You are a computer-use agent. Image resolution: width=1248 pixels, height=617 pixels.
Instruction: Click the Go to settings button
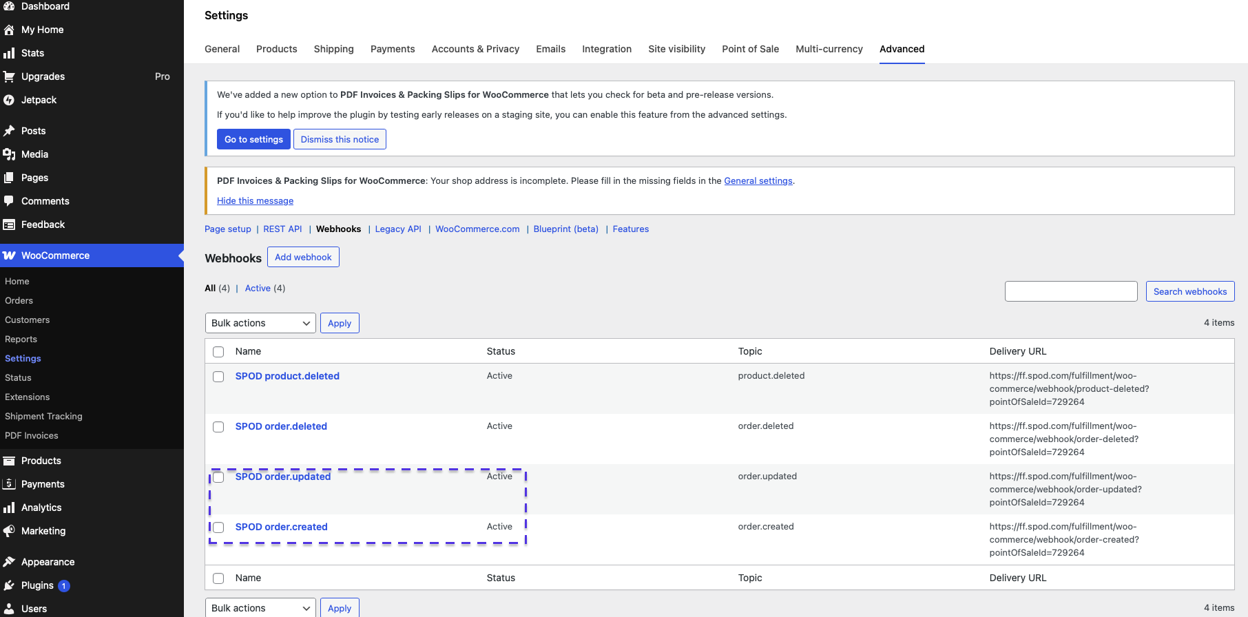(x=253, y=139)
